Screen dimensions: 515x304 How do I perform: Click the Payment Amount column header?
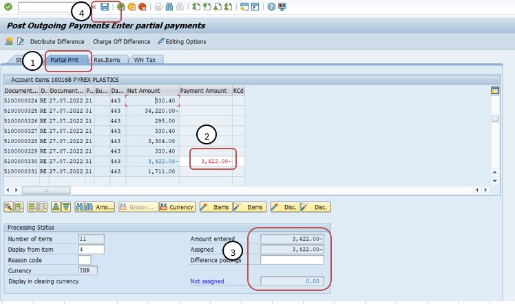pyautogui.click(x=206, y=91)
